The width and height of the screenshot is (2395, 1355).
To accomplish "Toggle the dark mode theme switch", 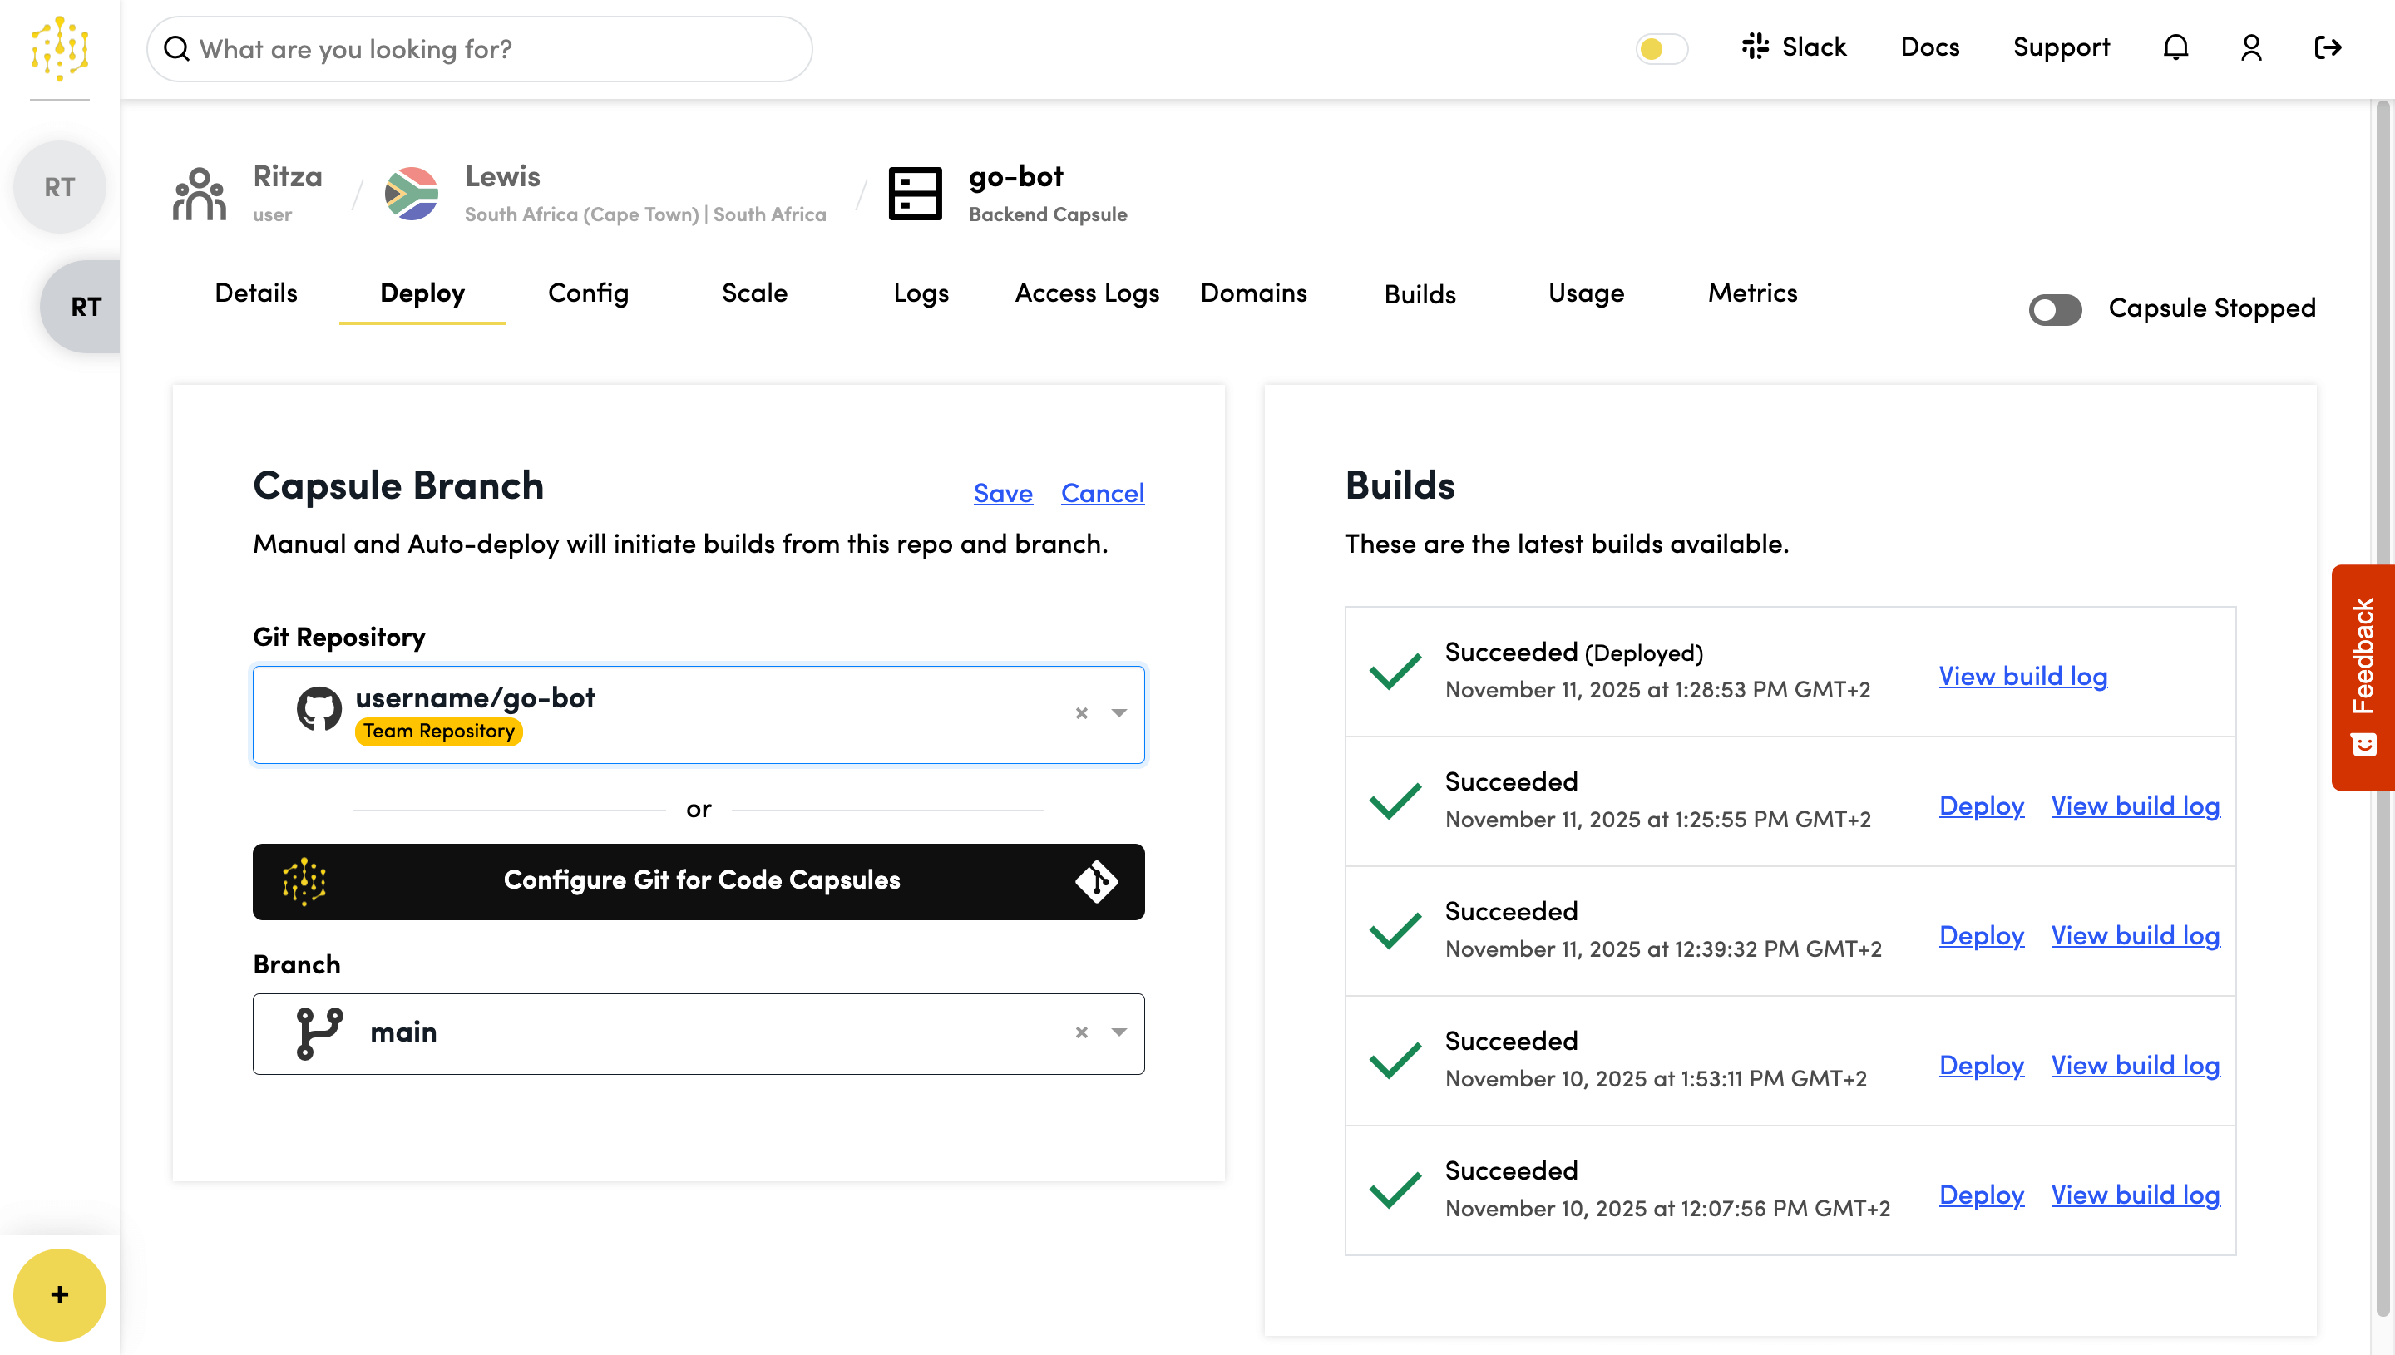I will 1662,48.
